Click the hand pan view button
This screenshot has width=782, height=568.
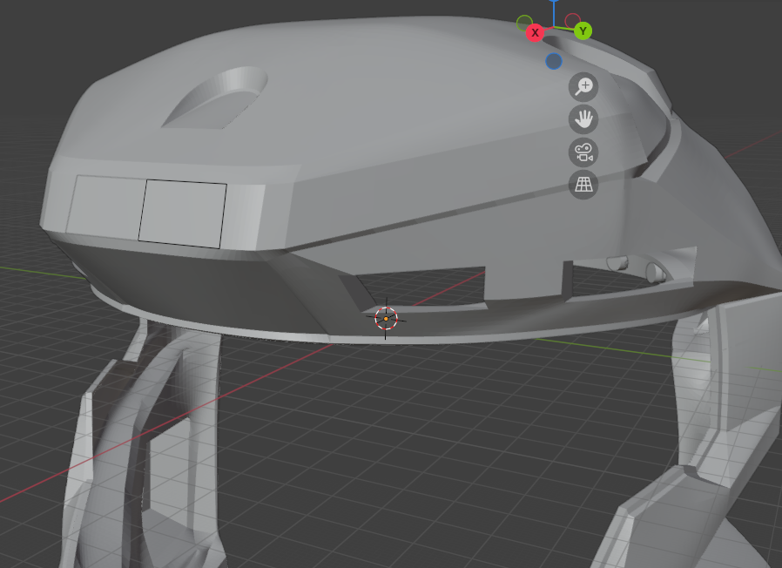583,119
